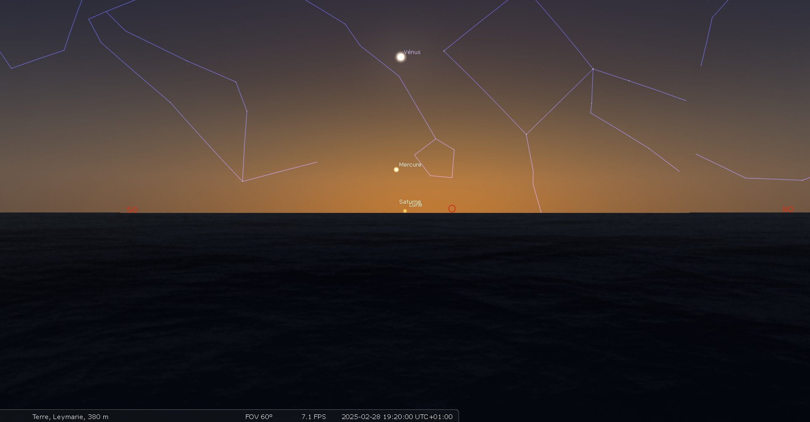Click inside the small pentagon constellation near Mercure

point(437,159)
